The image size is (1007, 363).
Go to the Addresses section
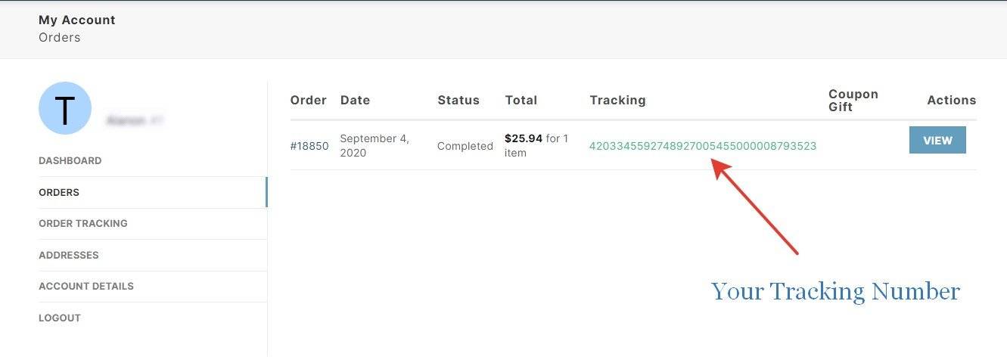[x=69, y=255]
